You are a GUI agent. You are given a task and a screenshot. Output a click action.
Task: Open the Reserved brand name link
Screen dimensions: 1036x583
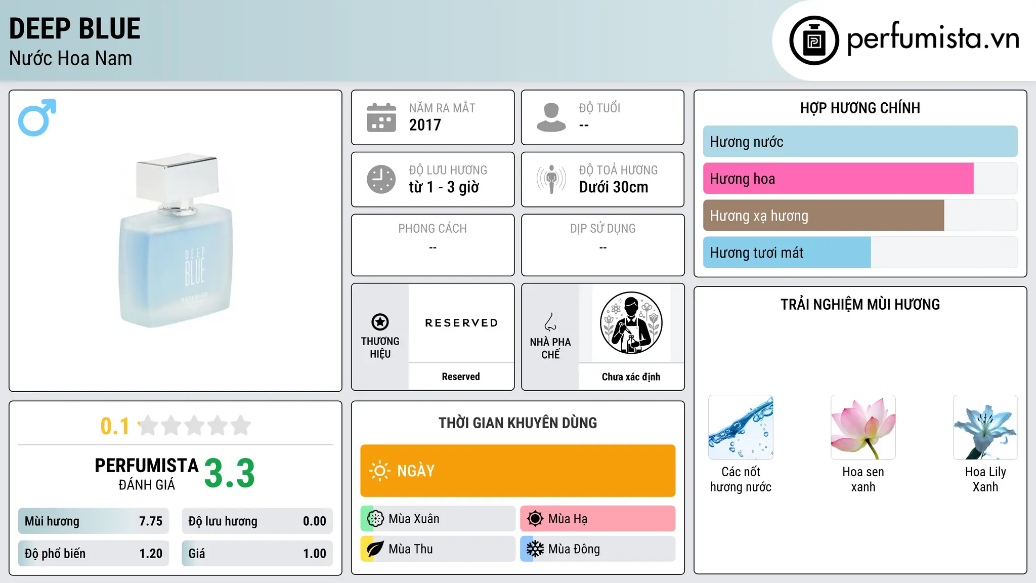(461, 377)
